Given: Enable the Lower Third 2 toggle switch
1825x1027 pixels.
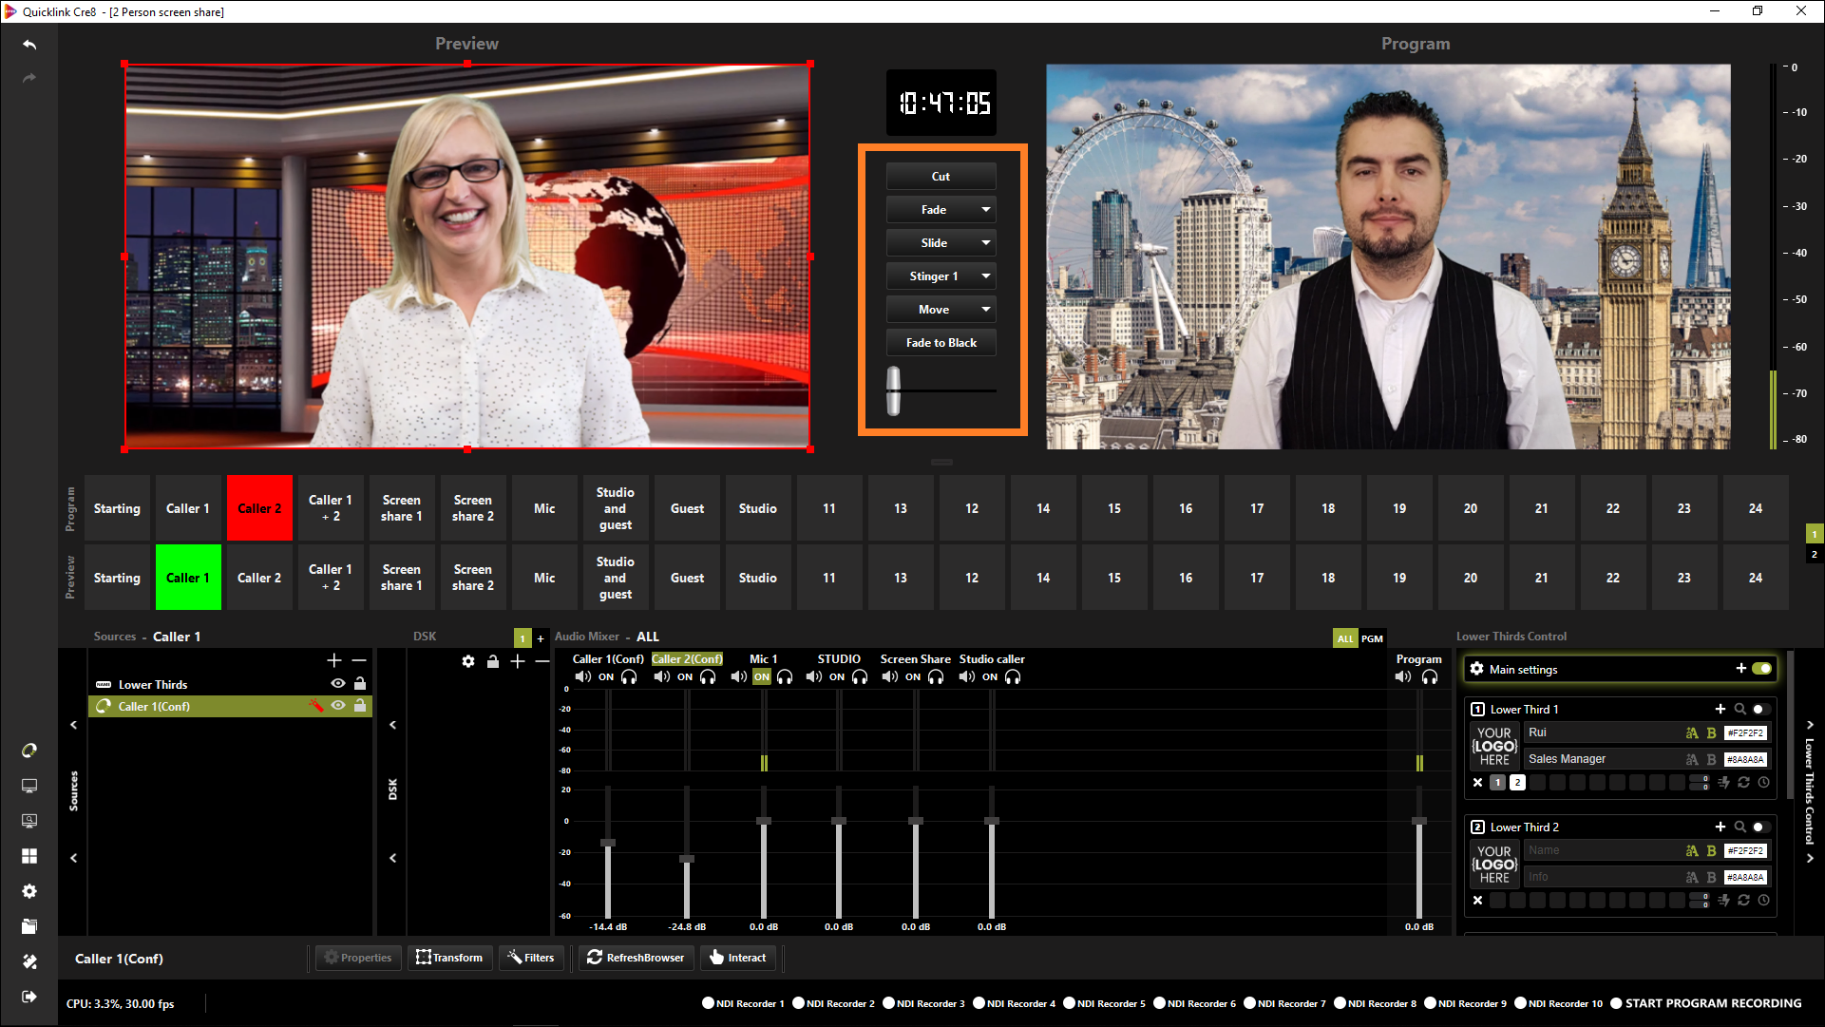Looking at the screenshot, I should pyautogui.click(x=1760, y=827).
